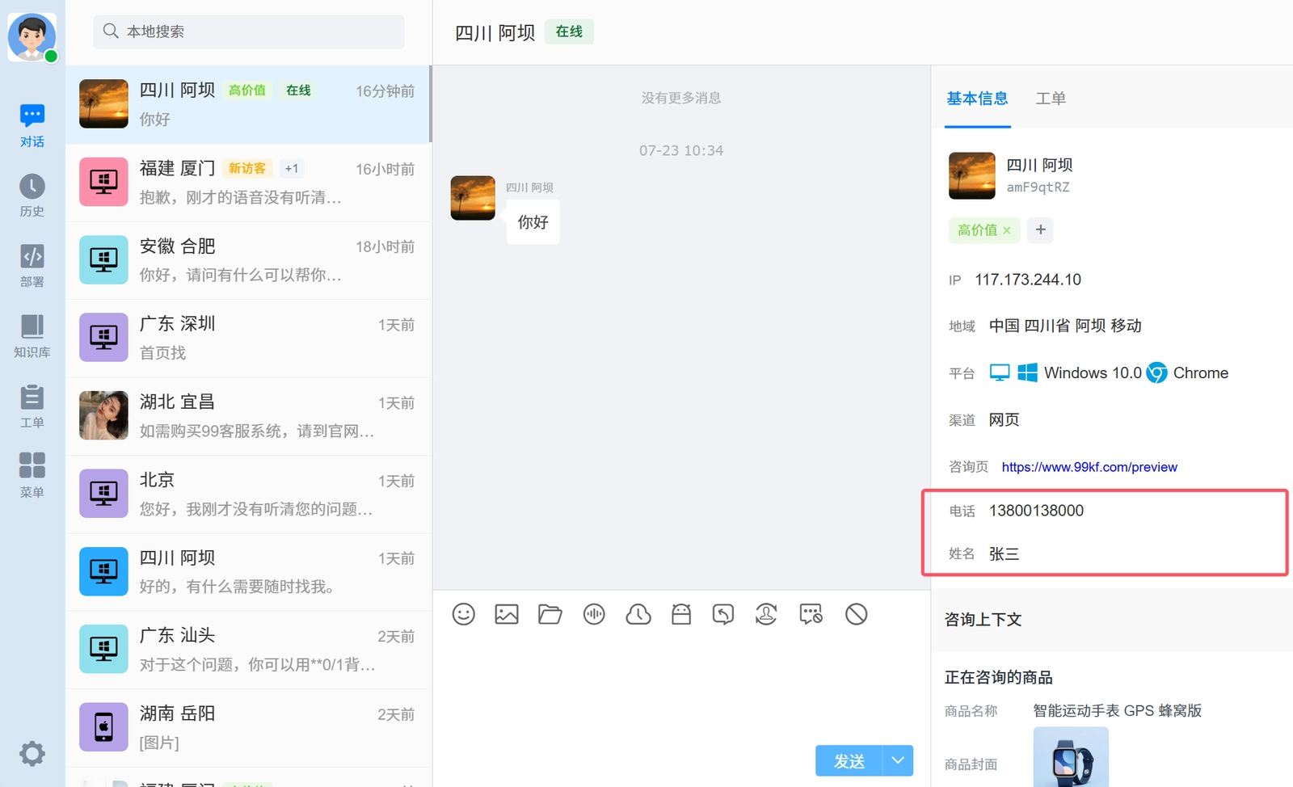Open the 北京 conversation
The image size is (1293, 787).
pos(248,494)
